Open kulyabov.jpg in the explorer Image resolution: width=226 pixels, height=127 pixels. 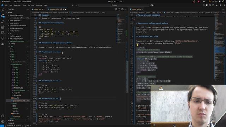coord(19,88)
